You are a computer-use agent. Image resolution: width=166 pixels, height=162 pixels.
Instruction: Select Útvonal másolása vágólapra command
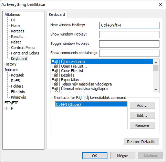click(102, 89)
